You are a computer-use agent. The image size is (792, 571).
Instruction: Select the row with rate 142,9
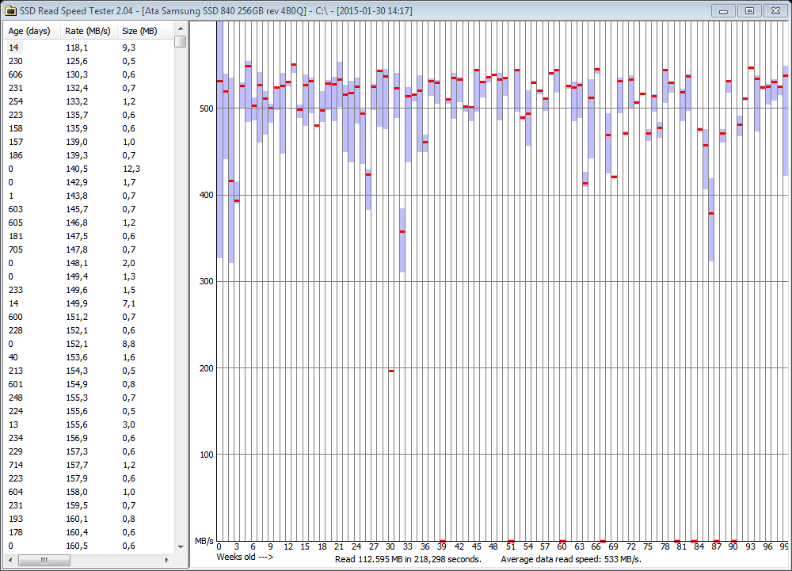(x=89, y=182)
